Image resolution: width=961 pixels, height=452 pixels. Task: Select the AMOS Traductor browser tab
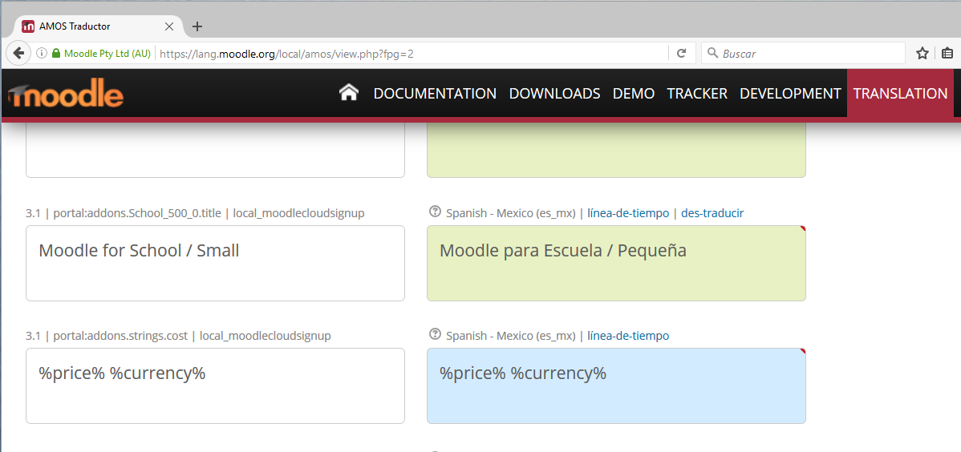click(98, 26)
